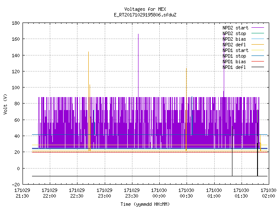The image size is (277, 208).
Task: Click the 'NPD2 start' legend label
Action: tap(235, 28)
